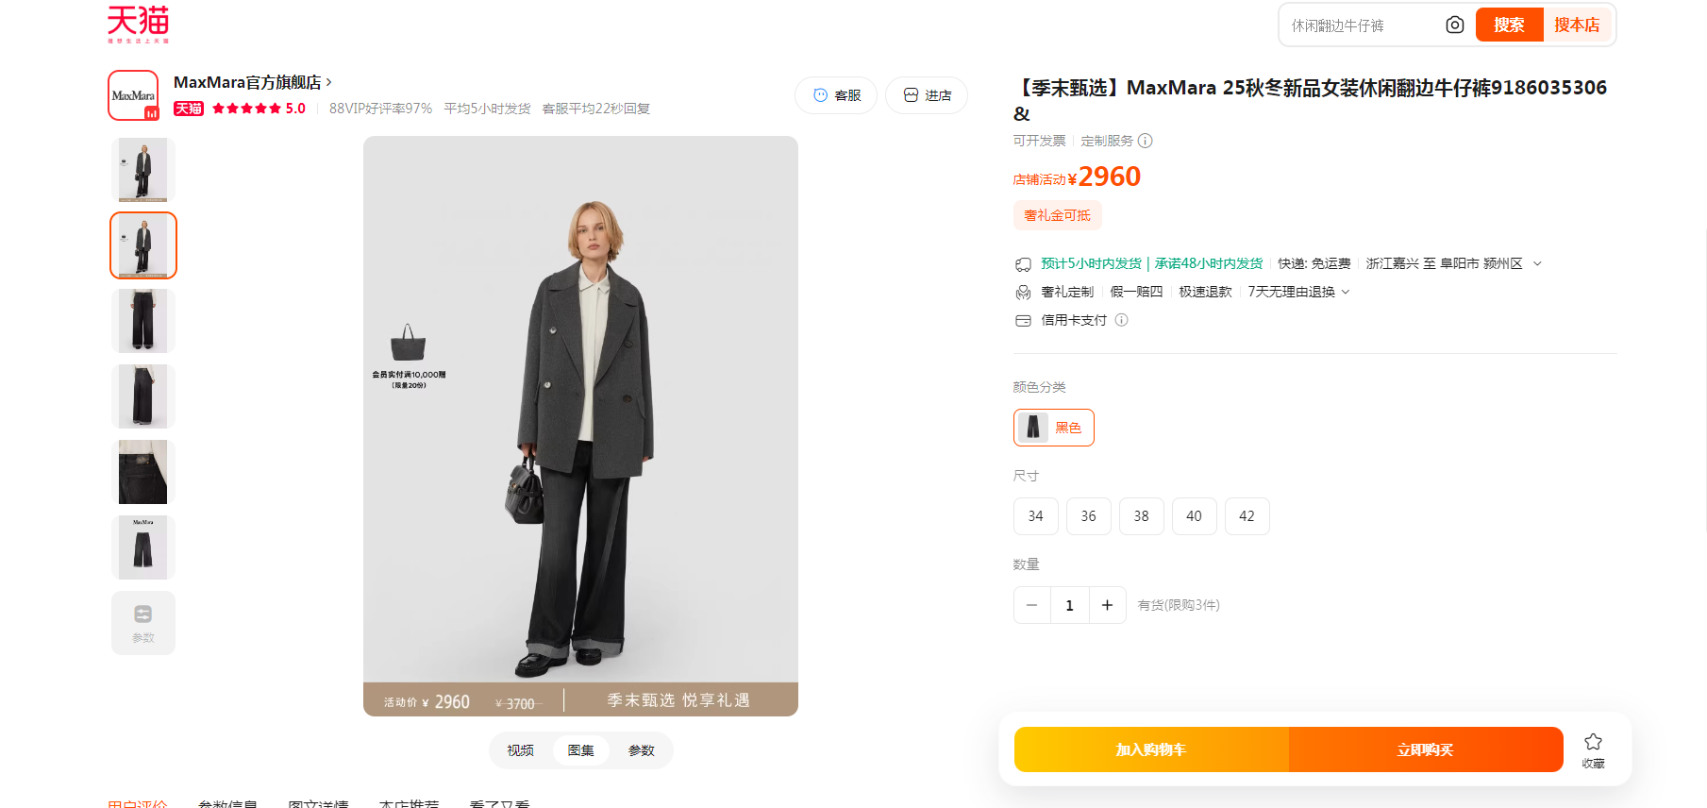Open customer service chat (客服)
1707x808 pixels.
point(837,95)
